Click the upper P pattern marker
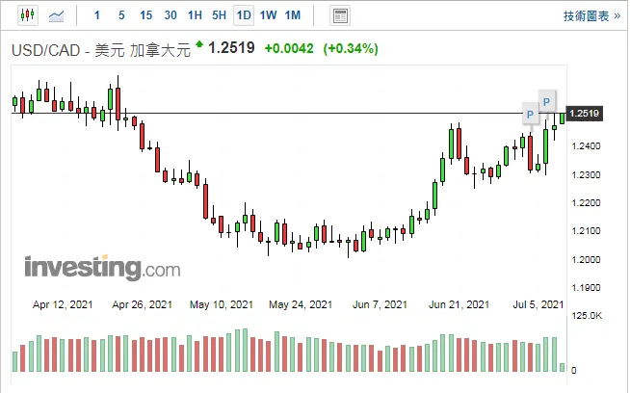Viewport: 630px width, 393px height. [547, 102]
